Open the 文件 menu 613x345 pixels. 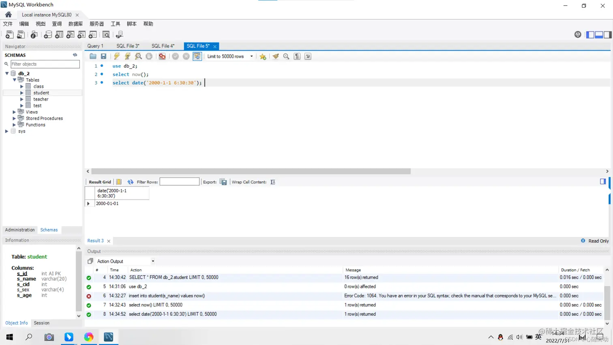click(x=8, y=24)
